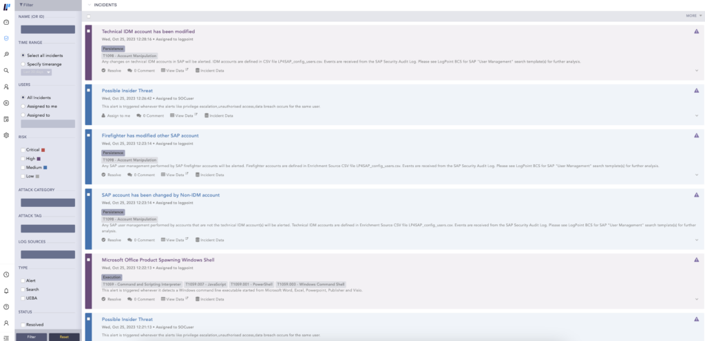Open the sidebar magnifier icon below the incidents shield
Viewport: 705px width, 341px height.
[x=6, y=54]
